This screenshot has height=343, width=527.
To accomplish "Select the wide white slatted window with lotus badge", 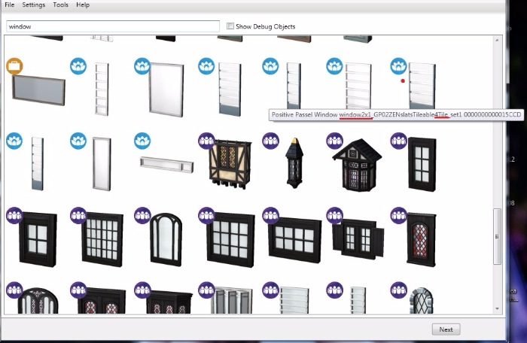I will tap(230, 89).
